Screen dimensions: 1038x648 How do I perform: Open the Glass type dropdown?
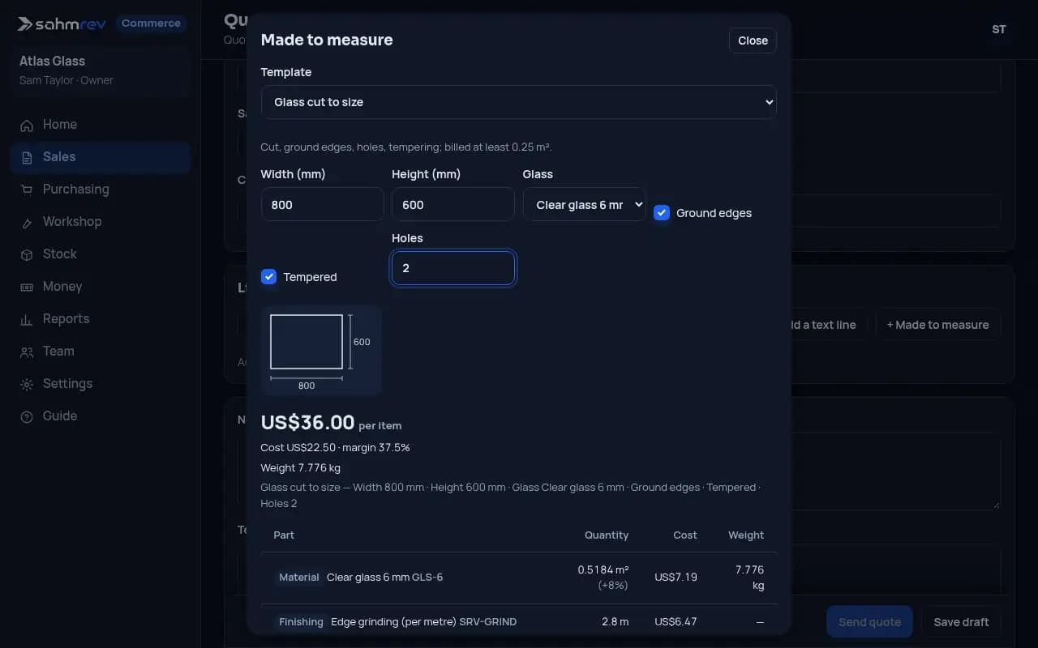[584, 205]
